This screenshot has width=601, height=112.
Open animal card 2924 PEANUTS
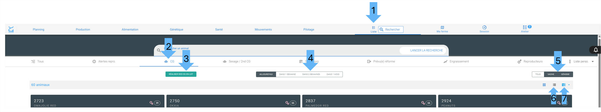tap(505, 101)
